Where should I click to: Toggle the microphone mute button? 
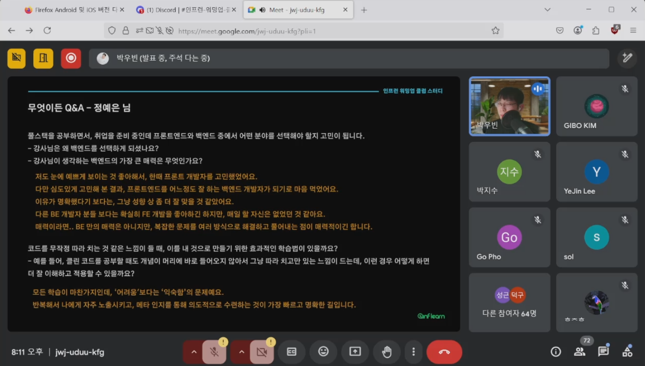(x=214, y=352)
